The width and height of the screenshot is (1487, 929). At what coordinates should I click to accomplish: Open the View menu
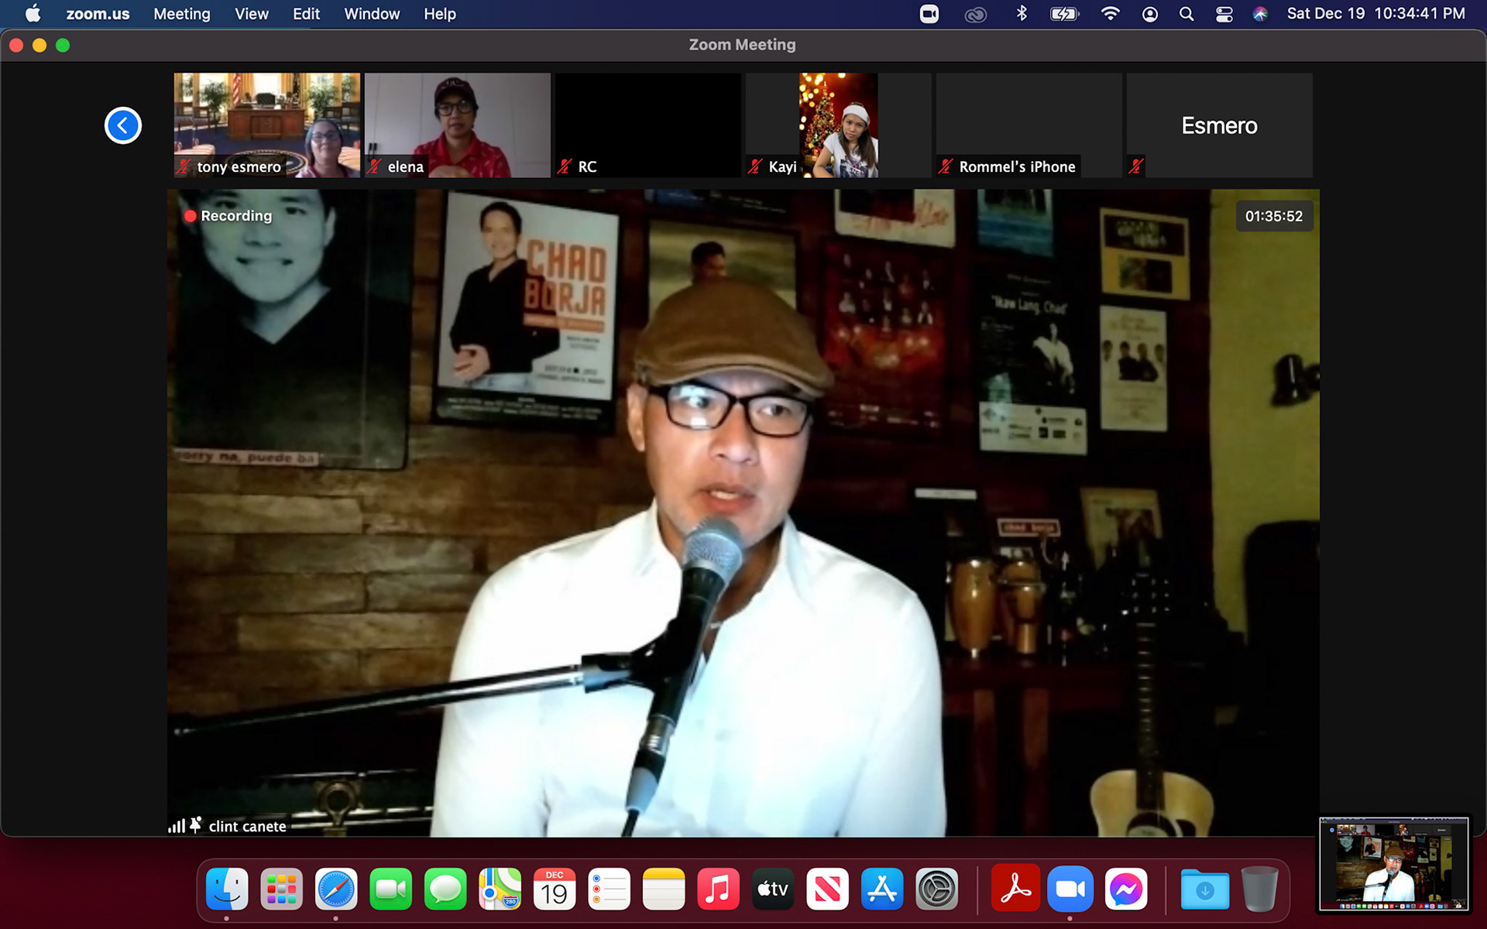tap(251, 14)
